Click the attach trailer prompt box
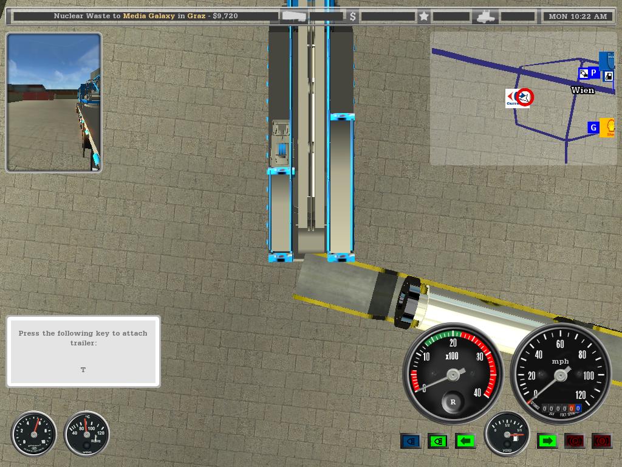 point(83,351)
